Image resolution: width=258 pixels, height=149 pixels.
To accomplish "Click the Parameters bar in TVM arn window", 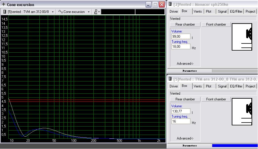I will (x=190, y=146).
